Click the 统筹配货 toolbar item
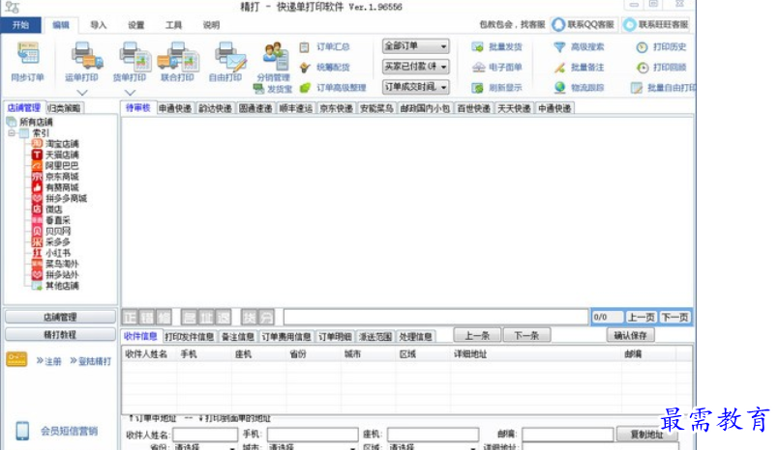This screenshot has height=450, width=778. pos(325,68)
